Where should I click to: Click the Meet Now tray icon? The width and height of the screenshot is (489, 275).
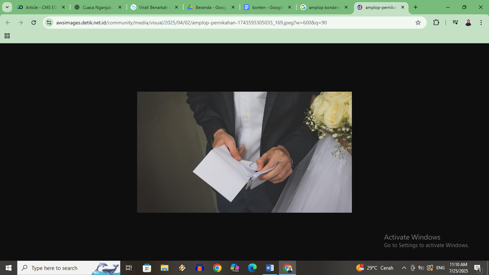tap(413, 268)
